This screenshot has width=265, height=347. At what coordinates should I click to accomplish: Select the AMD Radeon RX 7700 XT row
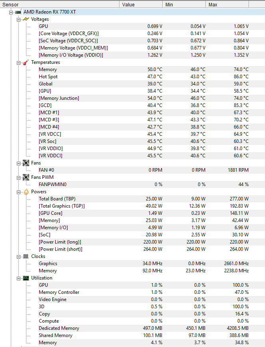(x=143, y=12)
